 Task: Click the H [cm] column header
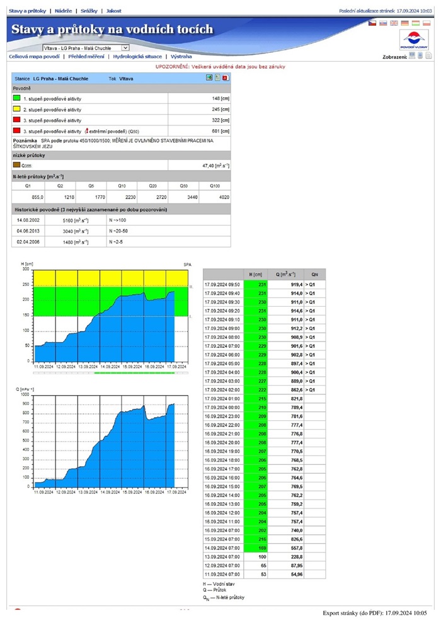(256, 274)
